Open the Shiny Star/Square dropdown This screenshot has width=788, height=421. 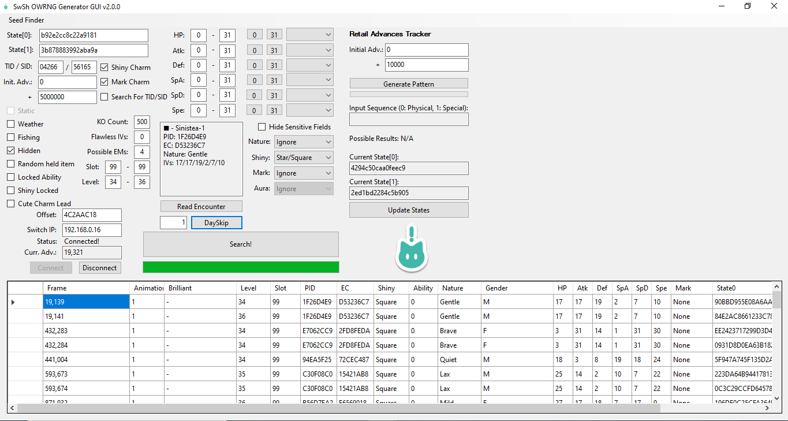[x=304, y=158]
